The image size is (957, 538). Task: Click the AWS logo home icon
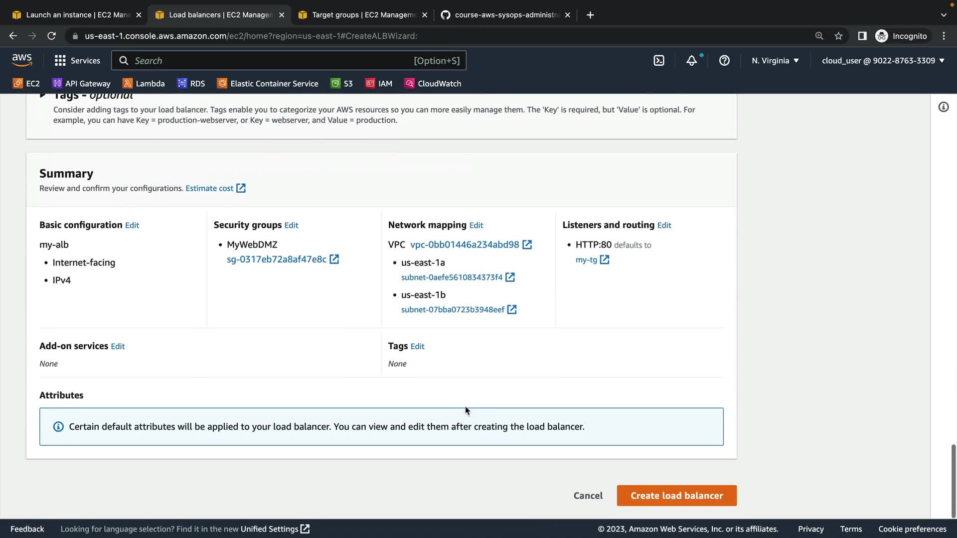[x=22, y=60]
